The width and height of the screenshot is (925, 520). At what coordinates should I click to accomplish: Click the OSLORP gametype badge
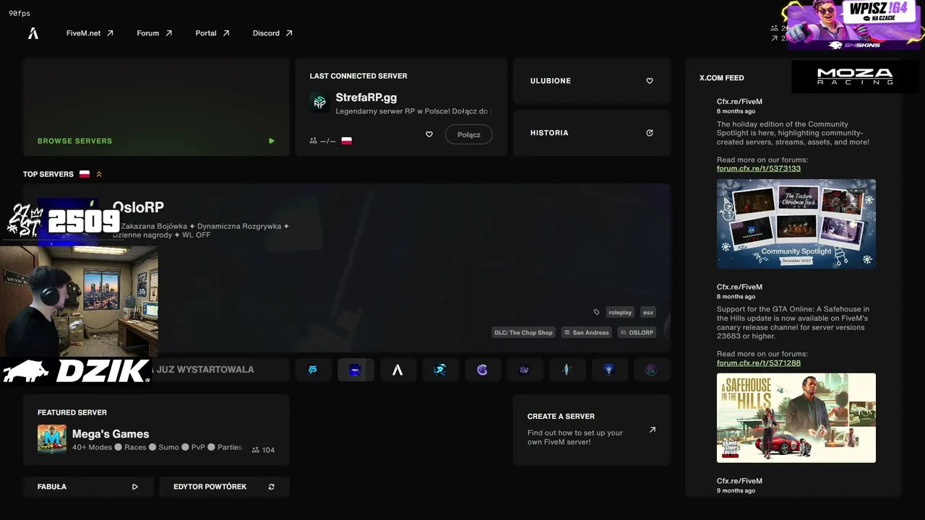tap(637, 332)
